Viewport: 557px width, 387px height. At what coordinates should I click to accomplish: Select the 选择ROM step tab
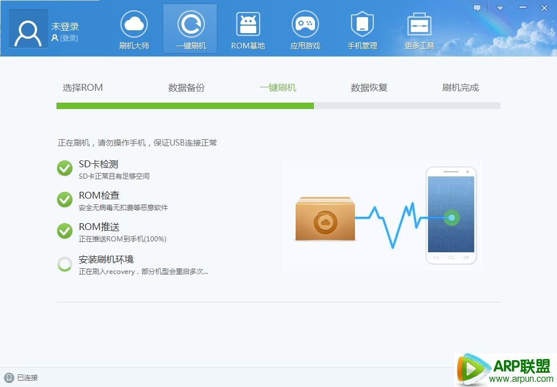[83, 88]
